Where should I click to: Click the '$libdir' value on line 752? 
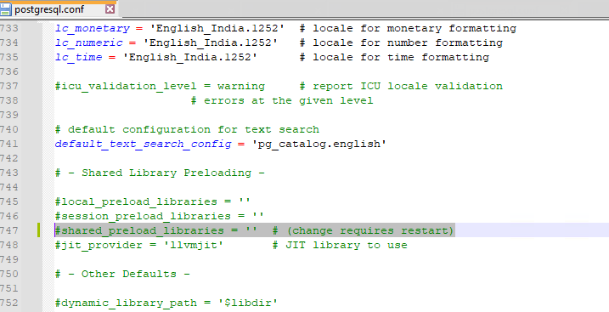click(248, 303)
